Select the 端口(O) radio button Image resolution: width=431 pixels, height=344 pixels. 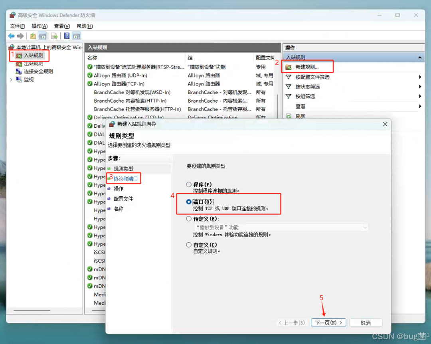pos(188,202)
